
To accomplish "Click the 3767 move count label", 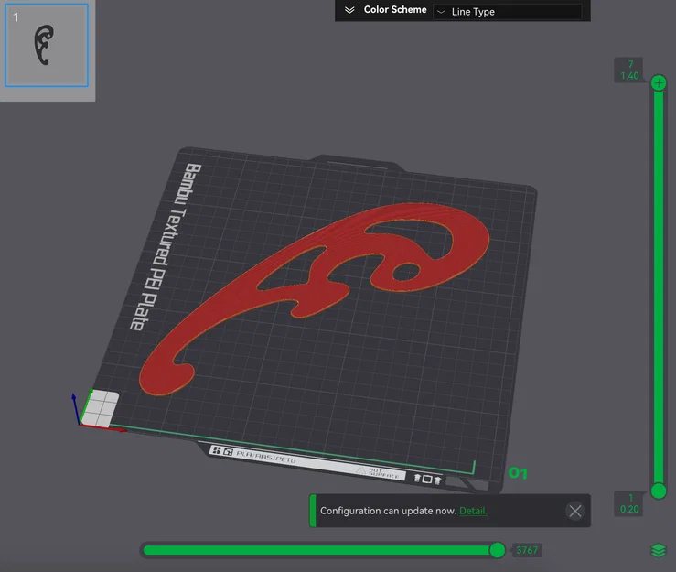I will pos(527,550).
